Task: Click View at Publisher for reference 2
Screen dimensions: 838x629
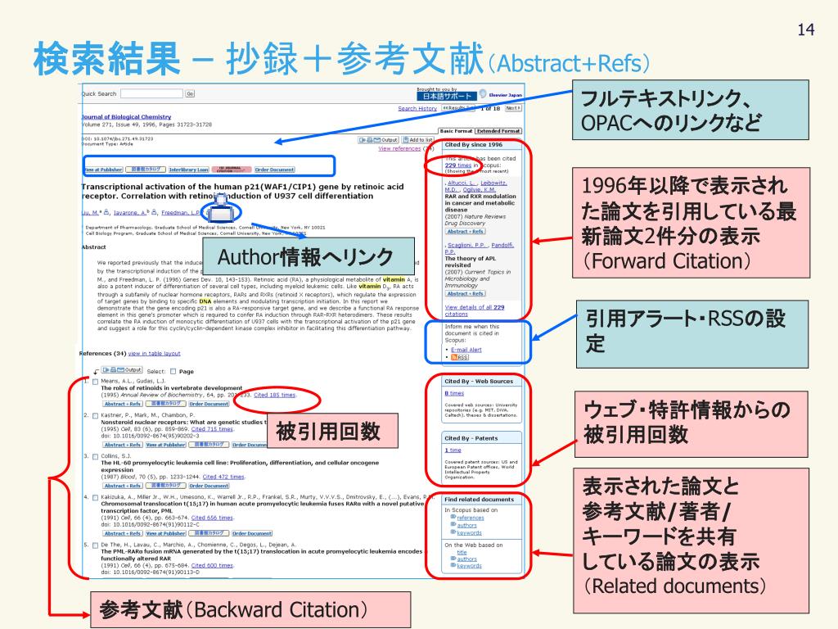Action: click(165, 445)
